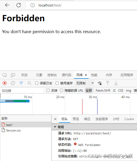Screen dimensions: 137x161
Task: Toggle device emulation icon in DevTools
Action: pyautogui.click(x=13, y=75)
